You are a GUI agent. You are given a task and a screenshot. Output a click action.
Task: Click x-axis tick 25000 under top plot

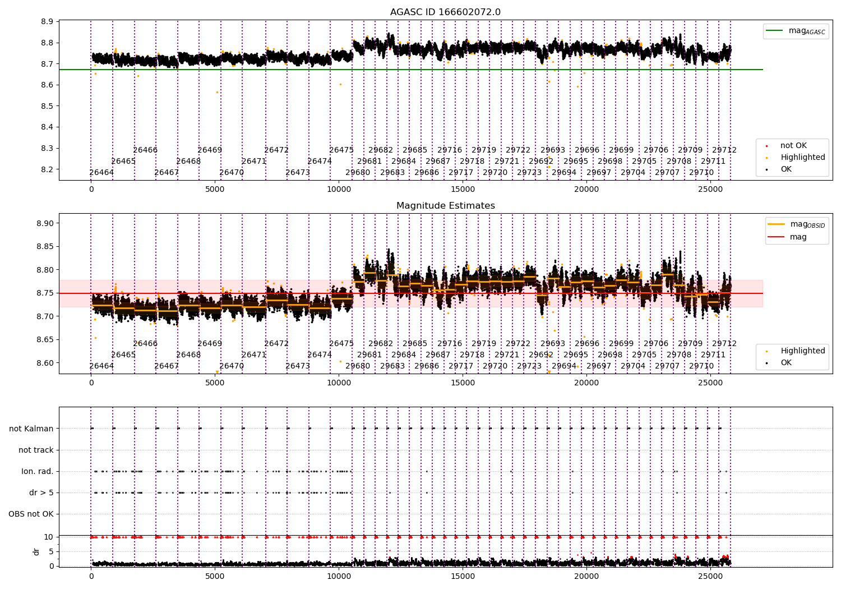[x=710, y=190]
